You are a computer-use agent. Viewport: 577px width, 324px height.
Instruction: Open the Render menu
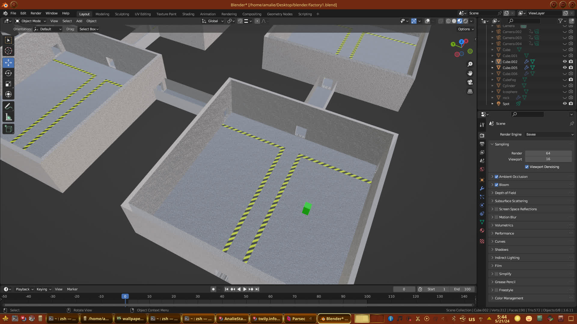[36, 13]
